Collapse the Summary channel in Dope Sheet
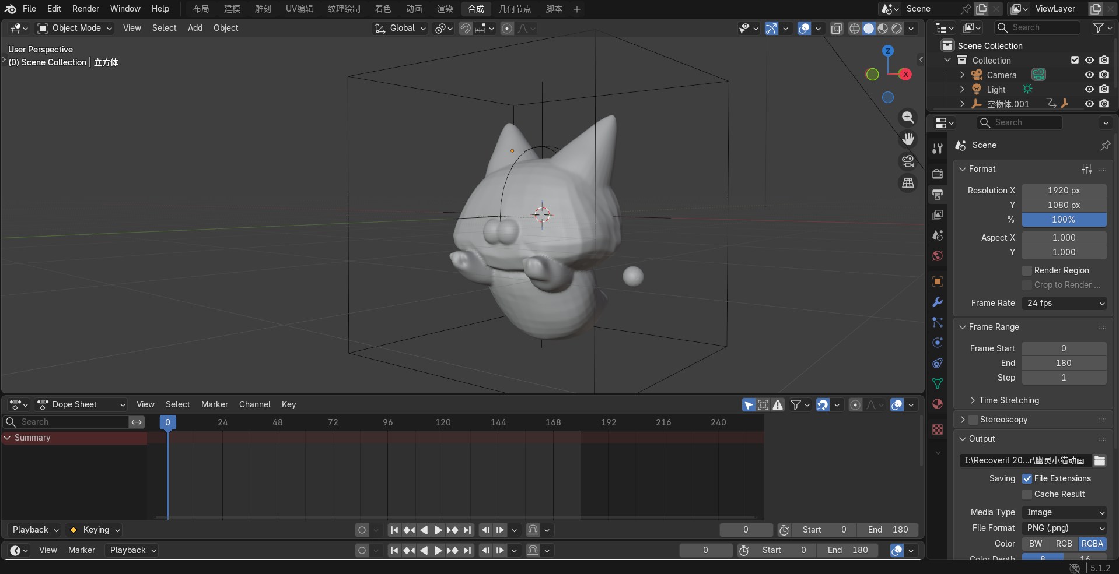Image resolution: width=1119 pixels, height=574 pixels. [7, 438]
